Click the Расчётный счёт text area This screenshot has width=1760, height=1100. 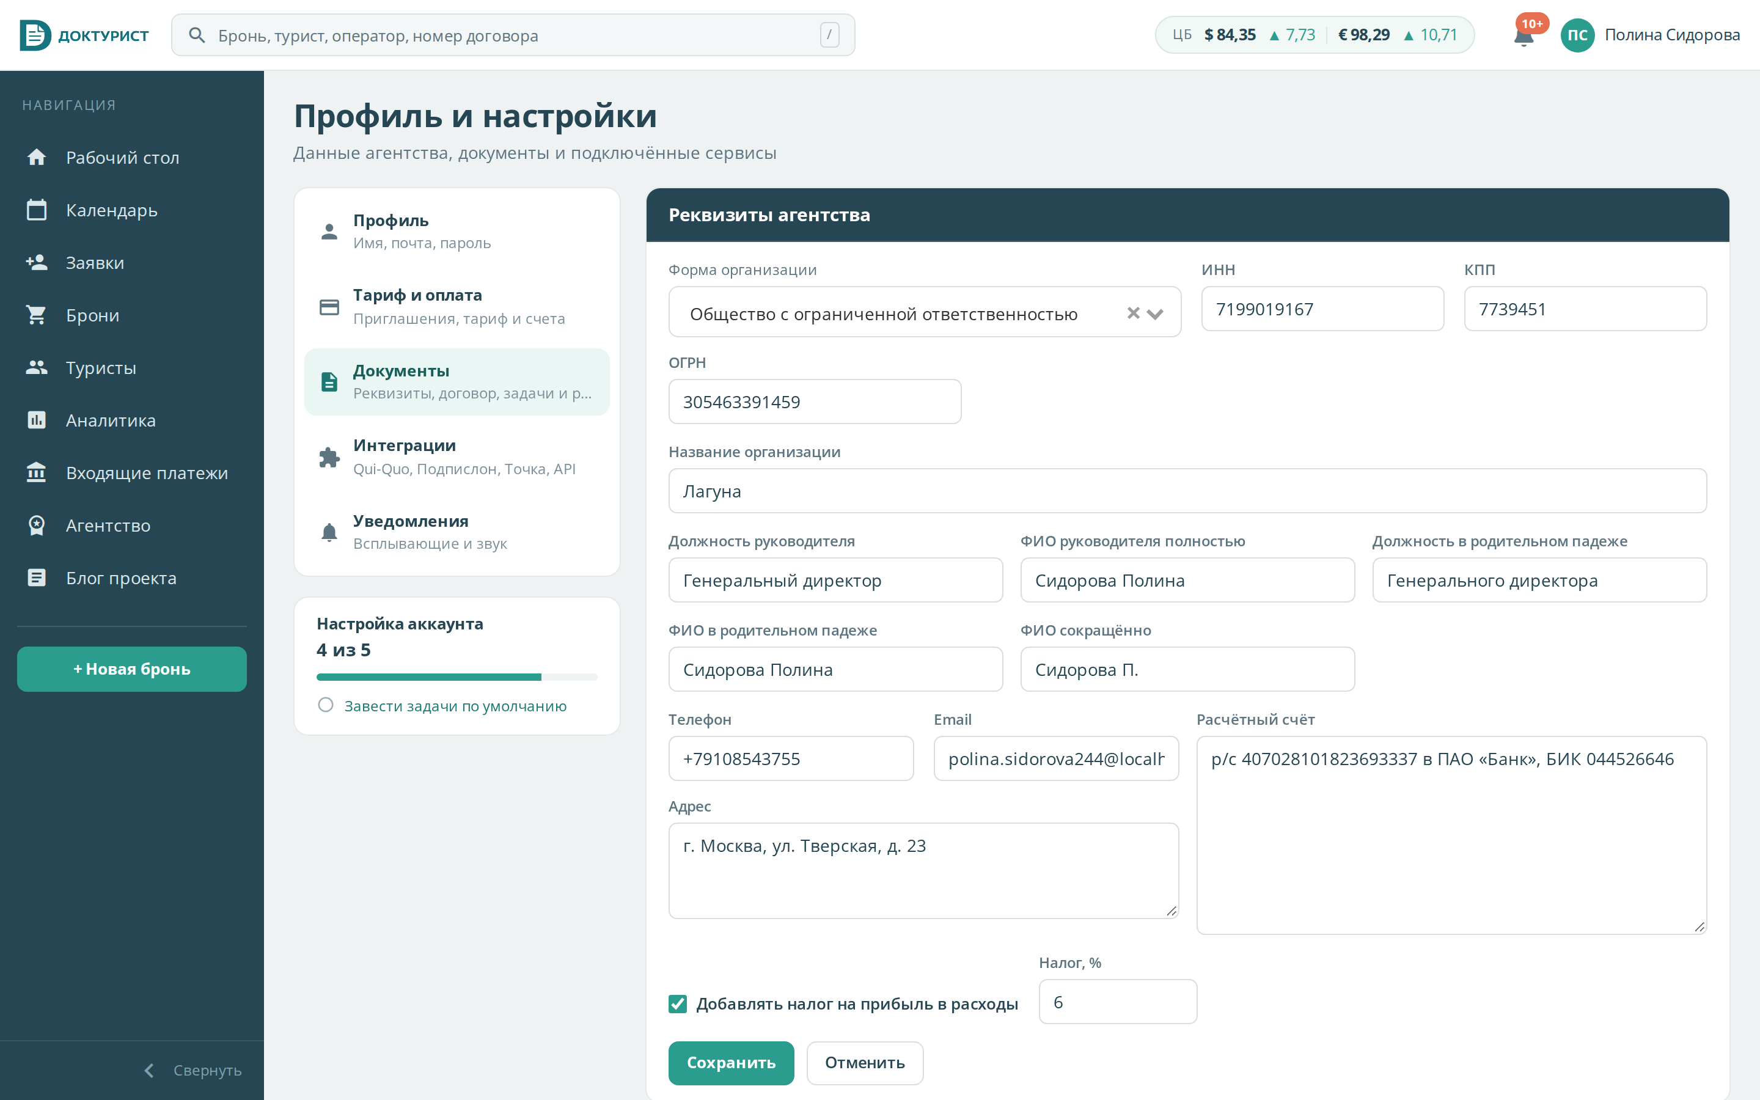[1451, 835]
